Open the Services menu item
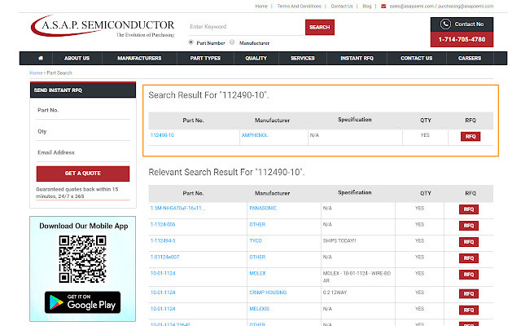The image size is (521, 326). (x=302, y=58)
